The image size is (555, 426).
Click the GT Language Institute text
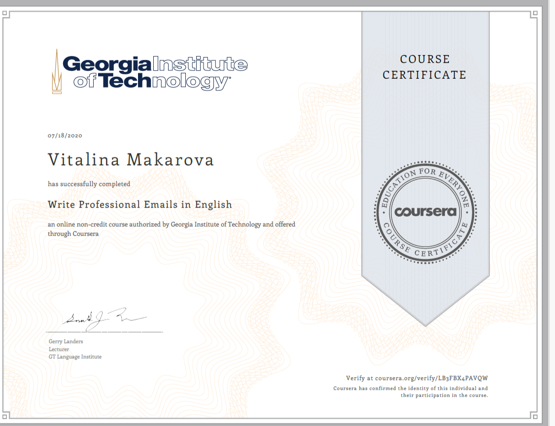(75, 357)
